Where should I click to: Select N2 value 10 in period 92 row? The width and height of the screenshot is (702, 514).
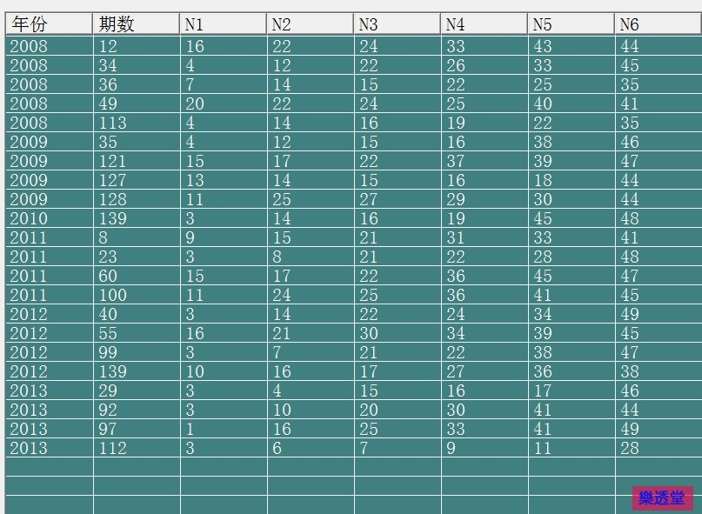pos(282,410)
